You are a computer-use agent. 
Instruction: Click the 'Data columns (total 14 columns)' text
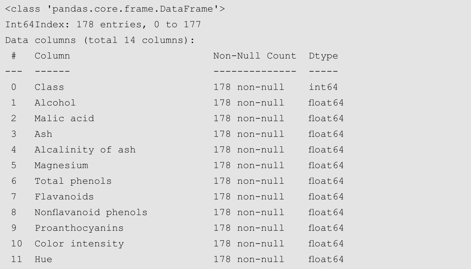pos(100,40)
